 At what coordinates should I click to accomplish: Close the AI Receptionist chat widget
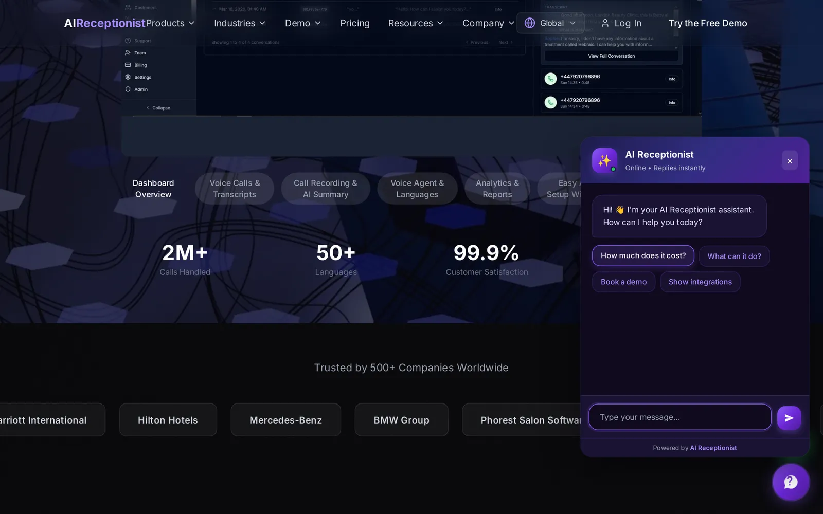pos(790,161)
